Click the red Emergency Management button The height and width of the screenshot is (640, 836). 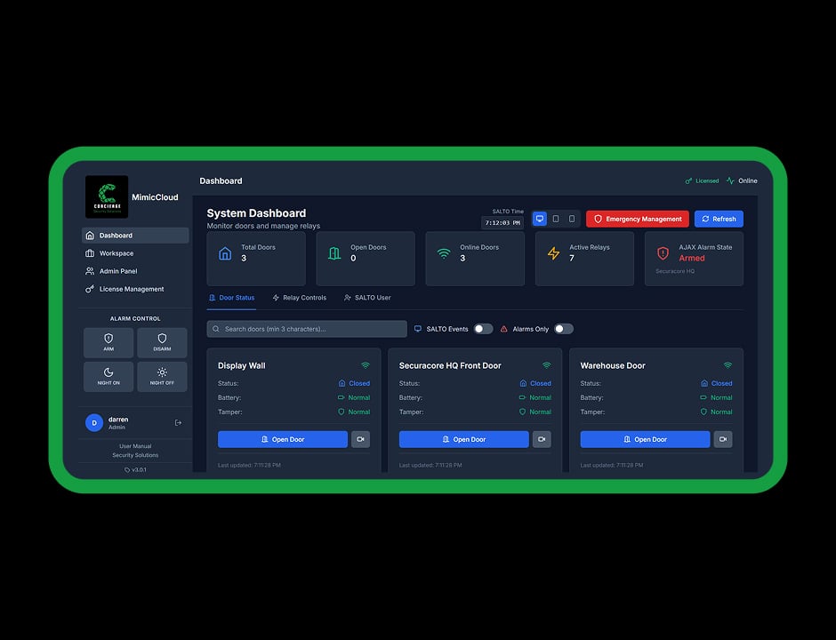(637, 219)
